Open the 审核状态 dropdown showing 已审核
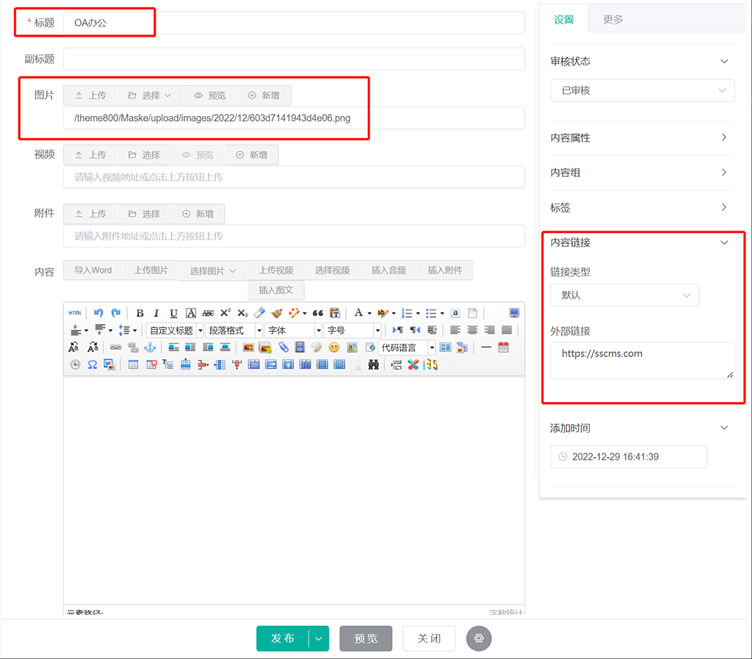 pyautogui.click(x=642, y=90)
